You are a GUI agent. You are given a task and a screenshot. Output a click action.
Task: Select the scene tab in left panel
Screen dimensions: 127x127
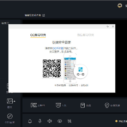click(x=5, y=23)
